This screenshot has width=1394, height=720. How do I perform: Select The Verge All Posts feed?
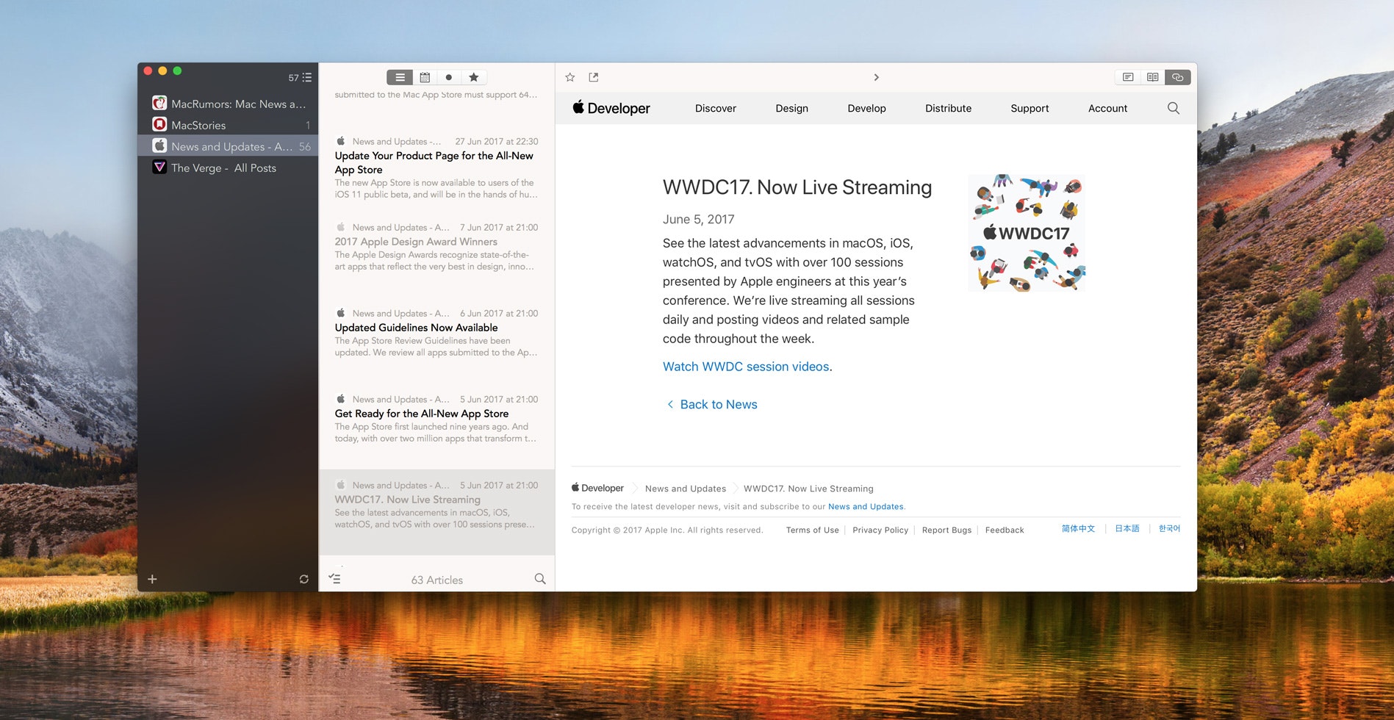pyautogui.click(x=228, y=168)
